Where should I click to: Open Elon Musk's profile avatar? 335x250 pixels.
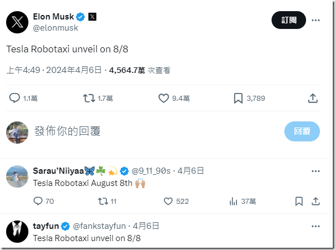17,22
